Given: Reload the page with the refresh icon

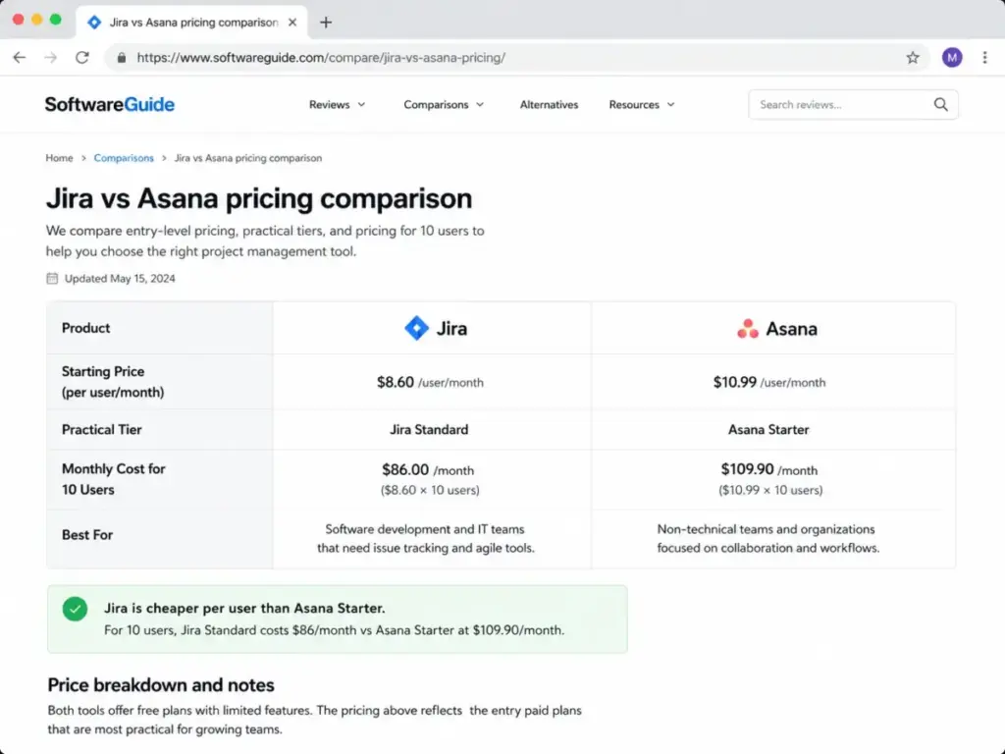Looking at the screenshot, I should pyautogui.click(x=82, y=57).
